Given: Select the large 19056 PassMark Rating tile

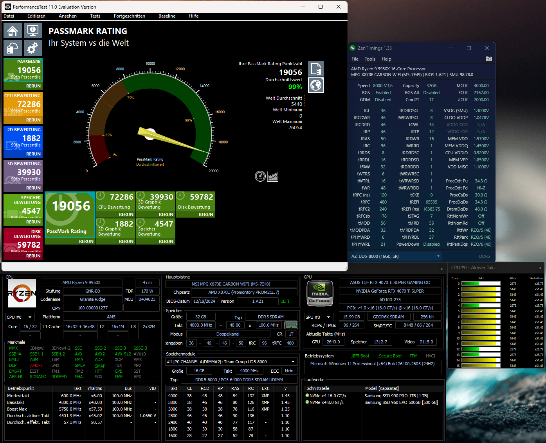Looking at the screenshot, I should (x=70, y=214).
